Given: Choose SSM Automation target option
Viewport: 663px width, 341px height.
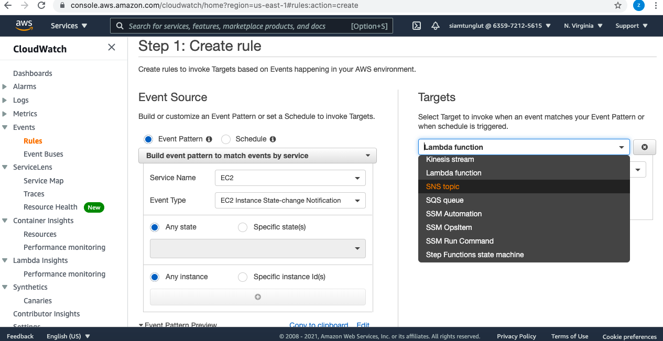Looking at the screenshot, I should click(x=524, y=214).
